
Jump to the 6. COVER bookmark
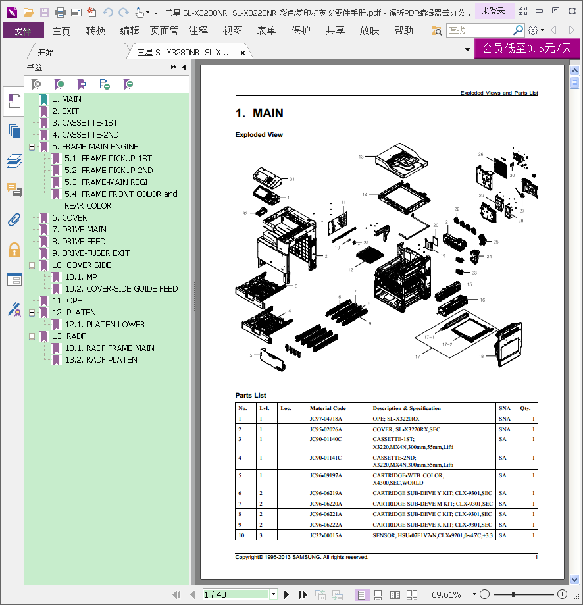coord(69,218)
